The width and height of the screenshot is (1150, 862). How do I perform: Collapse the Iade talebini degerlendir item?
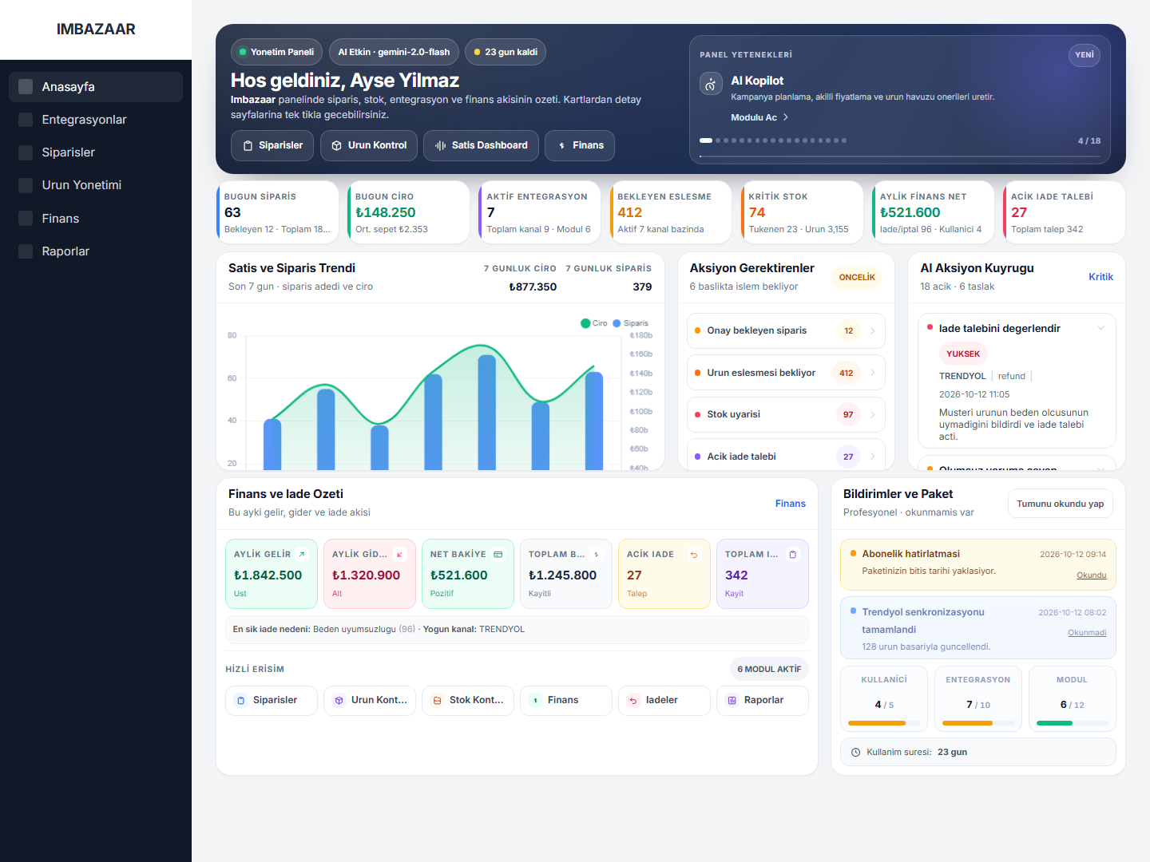point(1100,328)
